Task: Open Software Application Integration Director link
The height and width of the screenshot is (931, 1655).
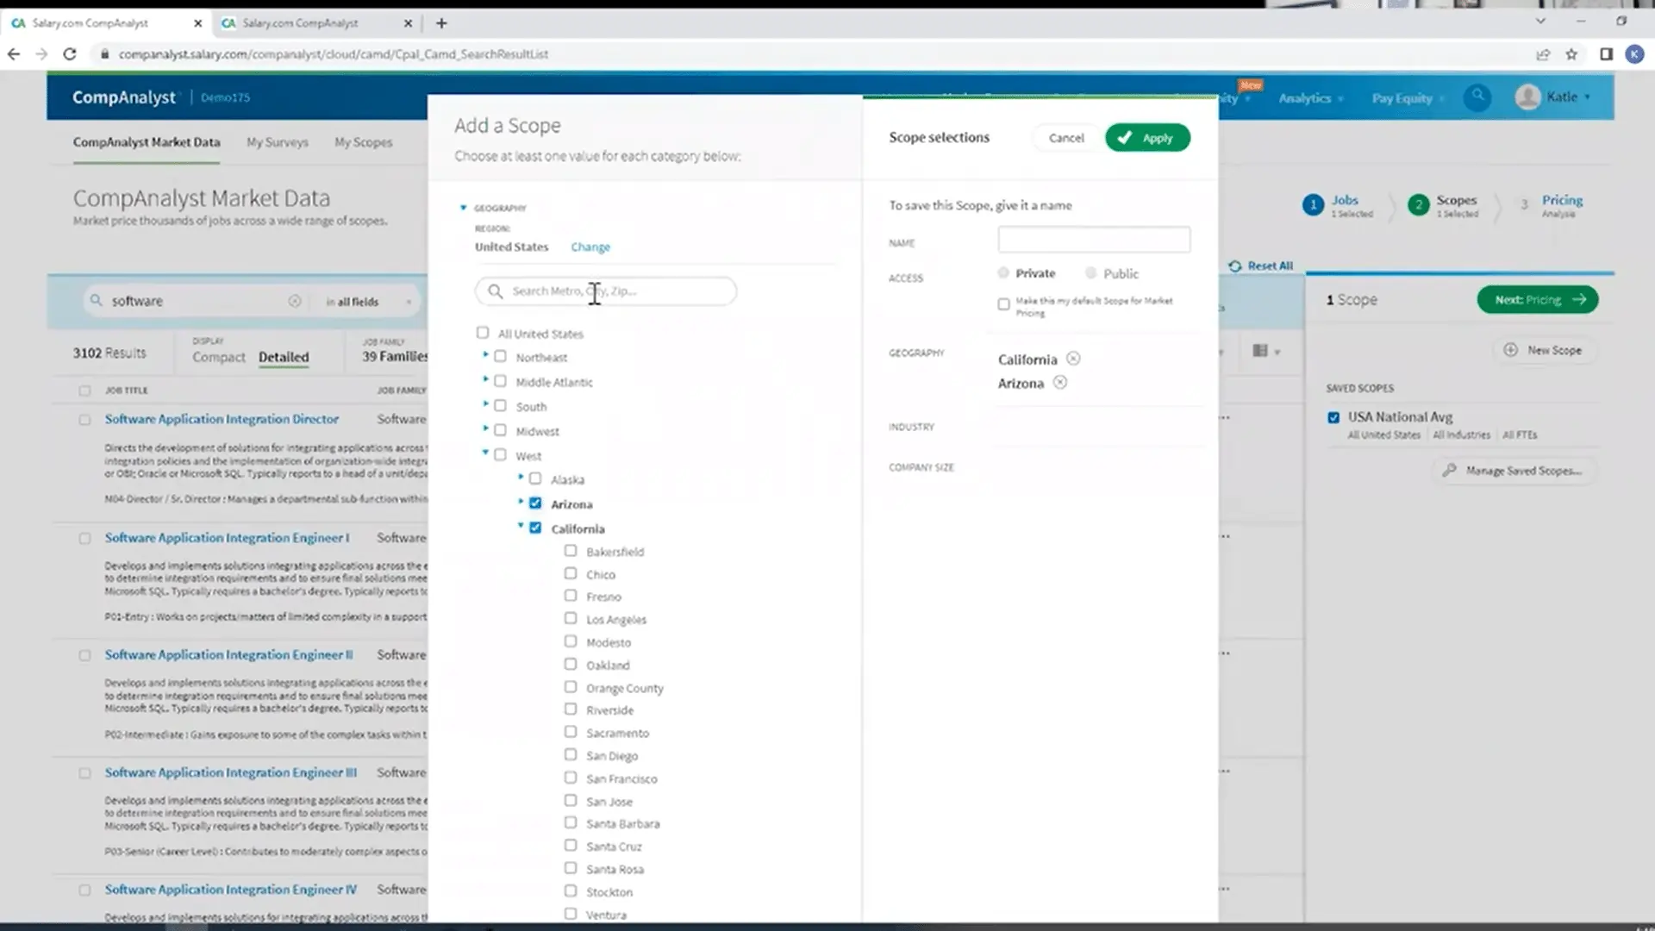Action: pos(222,419)
